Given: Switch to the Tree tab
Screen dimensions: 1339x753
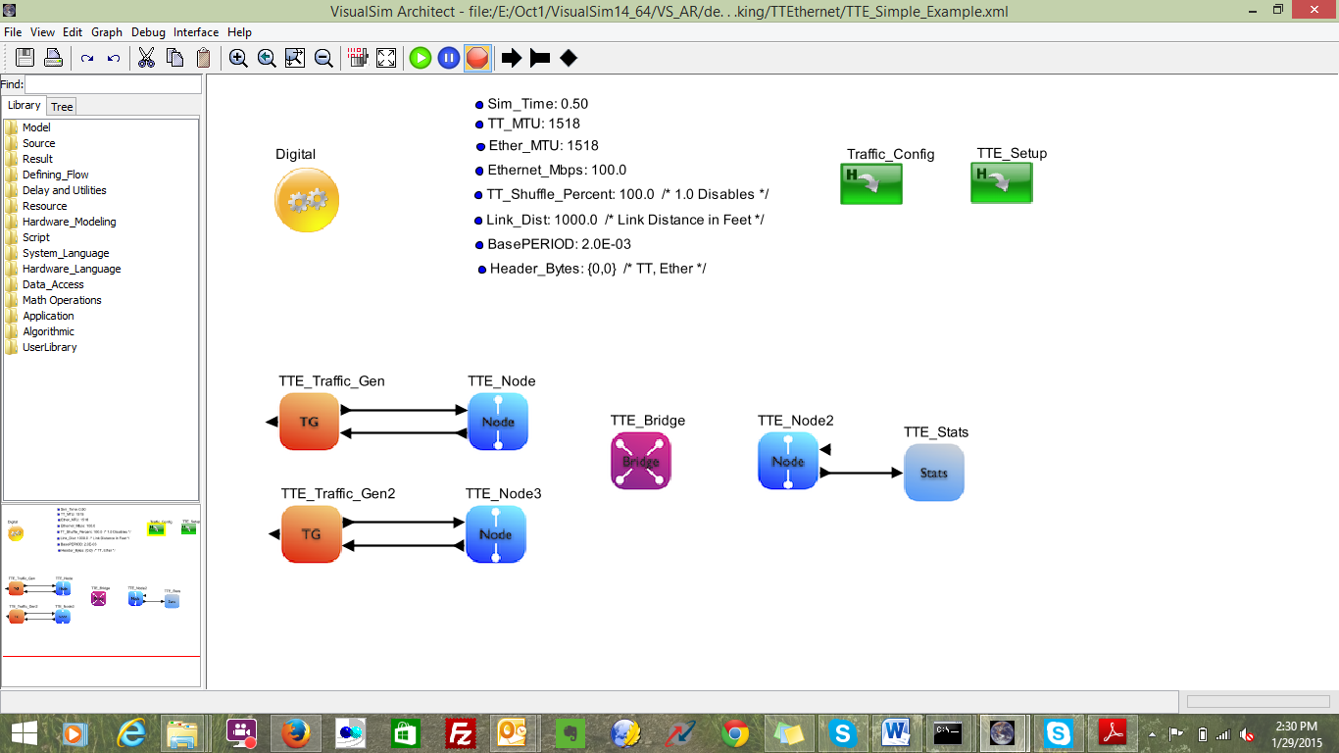Looking at the screenshot, I should [62, 107].
